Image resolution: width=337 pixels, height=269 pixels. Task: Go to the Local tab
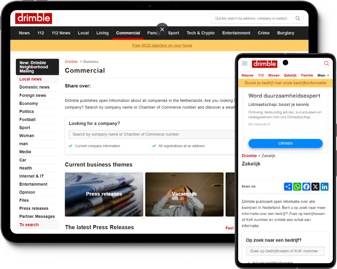pos(83,33)
